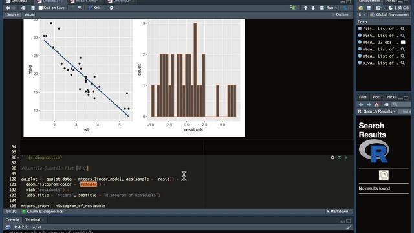This screenshot has height=233, width=414.
Task: Open the Environment tab
Action: (369, 1)
